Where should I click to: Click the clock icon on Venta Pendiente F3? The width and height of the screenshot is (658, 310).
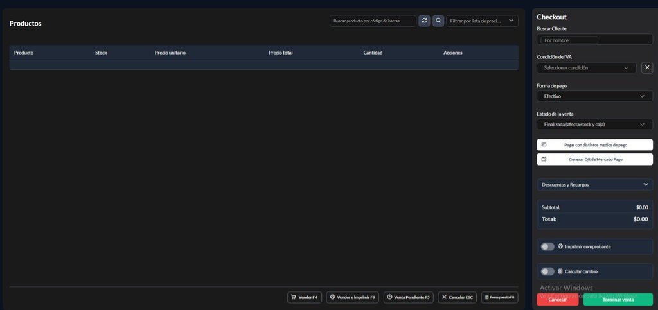389,297
